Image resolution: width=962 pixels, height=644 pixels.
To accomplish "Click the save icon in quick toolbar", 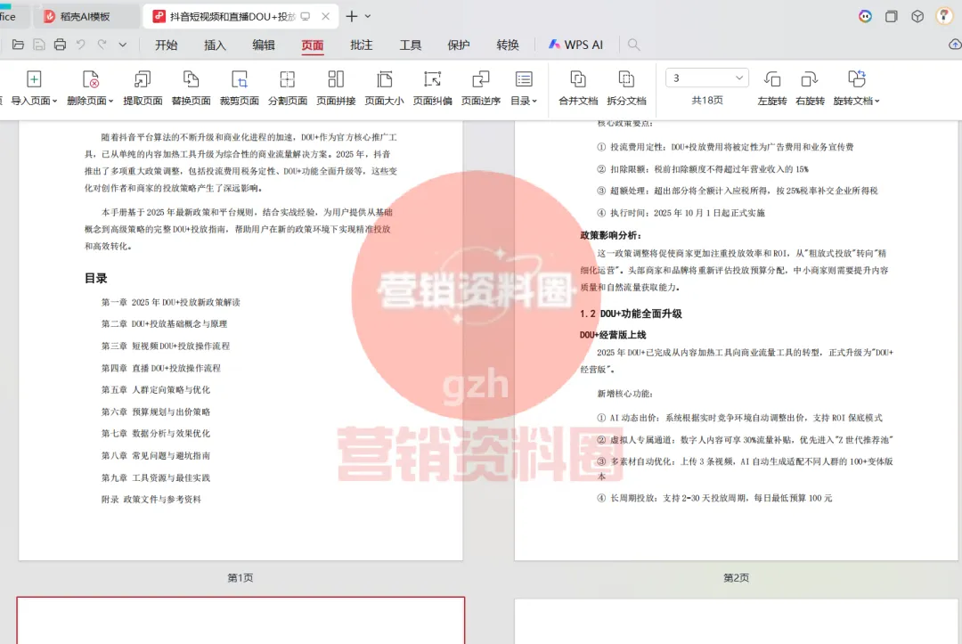I will [x=38, y=45].
